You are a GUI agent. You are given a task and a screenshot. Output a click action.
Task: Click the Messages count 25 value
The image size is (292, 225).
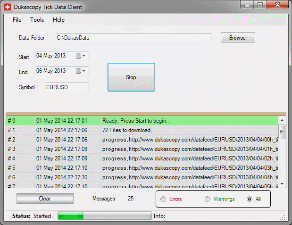click(131, 199)
